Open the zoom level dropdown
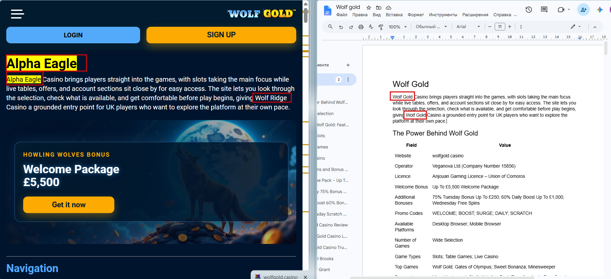Screen dimensions: 611x279 pos(398,27)
